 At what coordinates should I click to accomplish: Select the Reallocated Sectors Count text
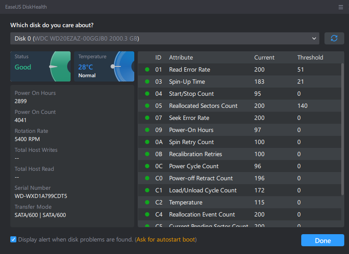[x=203, y=106]
